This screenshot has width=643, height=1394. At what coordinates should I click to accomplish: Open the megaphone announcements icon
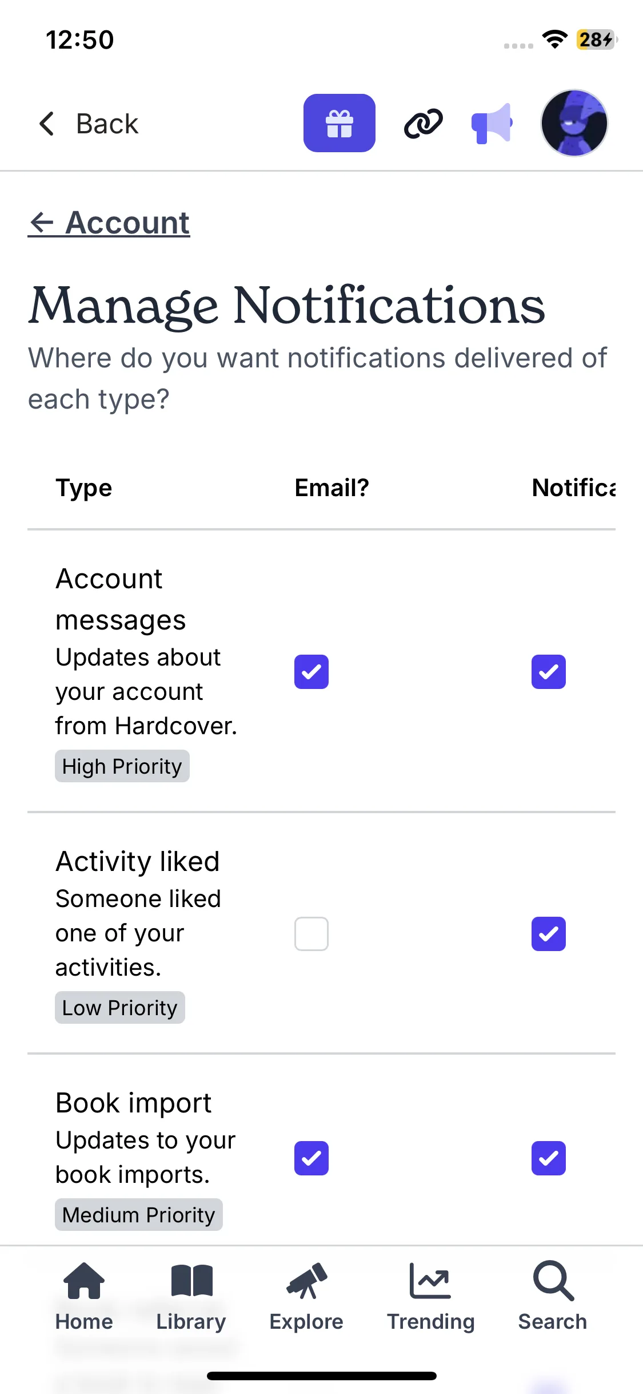pyautogui.click(x=491, y=123)
